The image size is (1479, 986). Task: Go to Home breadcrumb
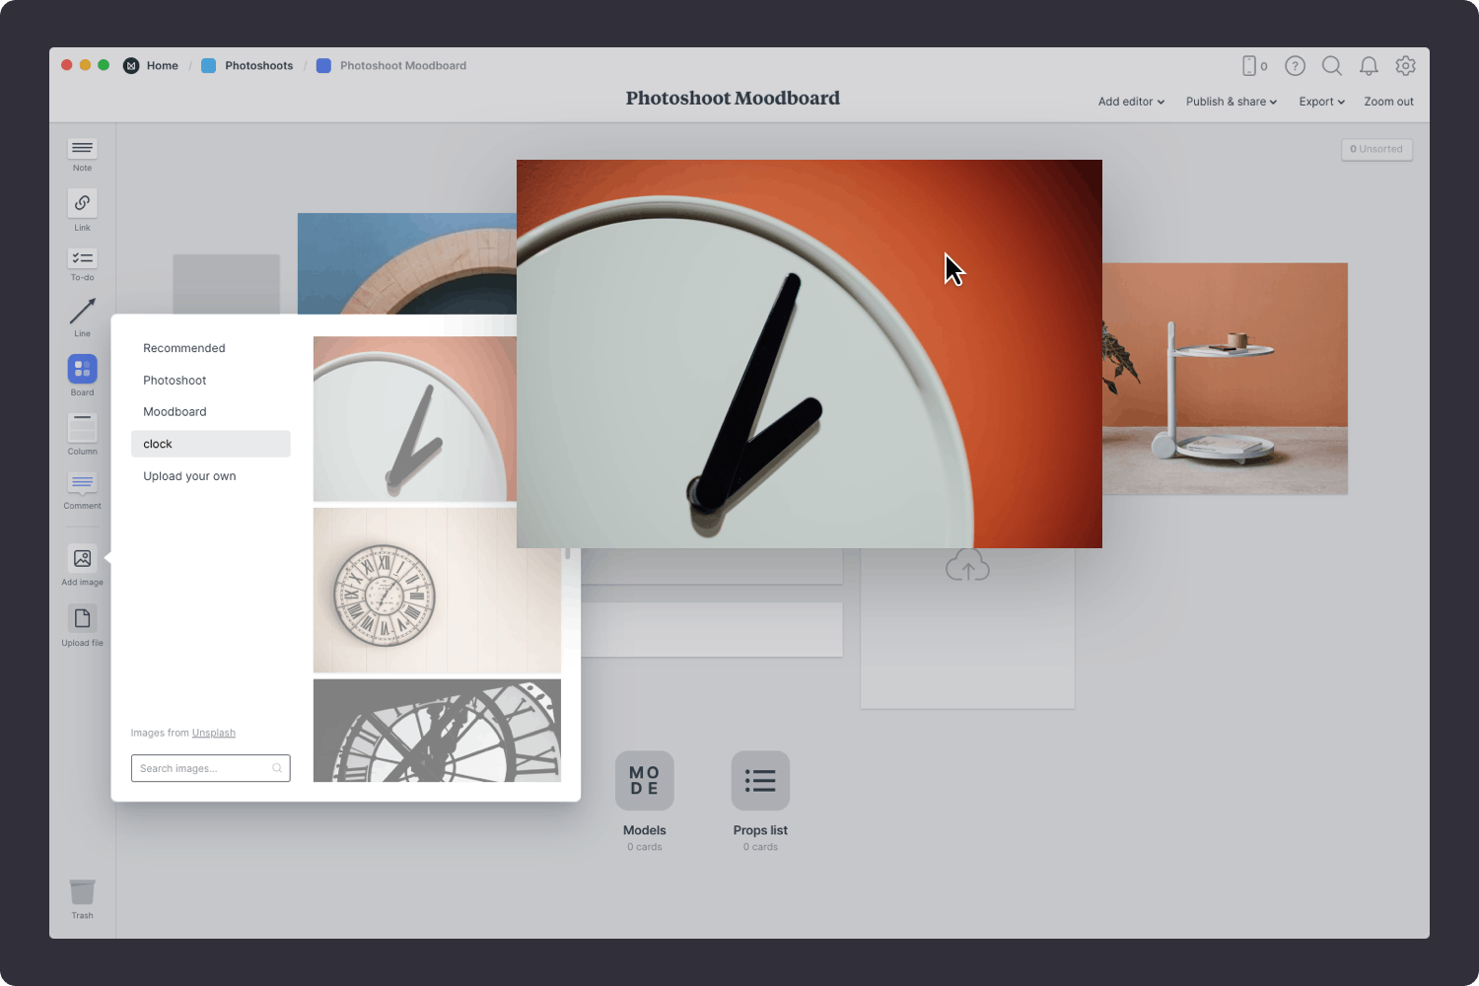point(163,66)
